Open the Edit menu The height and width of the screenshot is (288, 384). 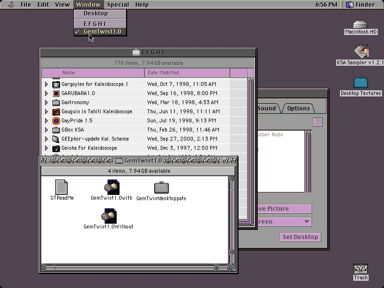[x=43, y=4]
